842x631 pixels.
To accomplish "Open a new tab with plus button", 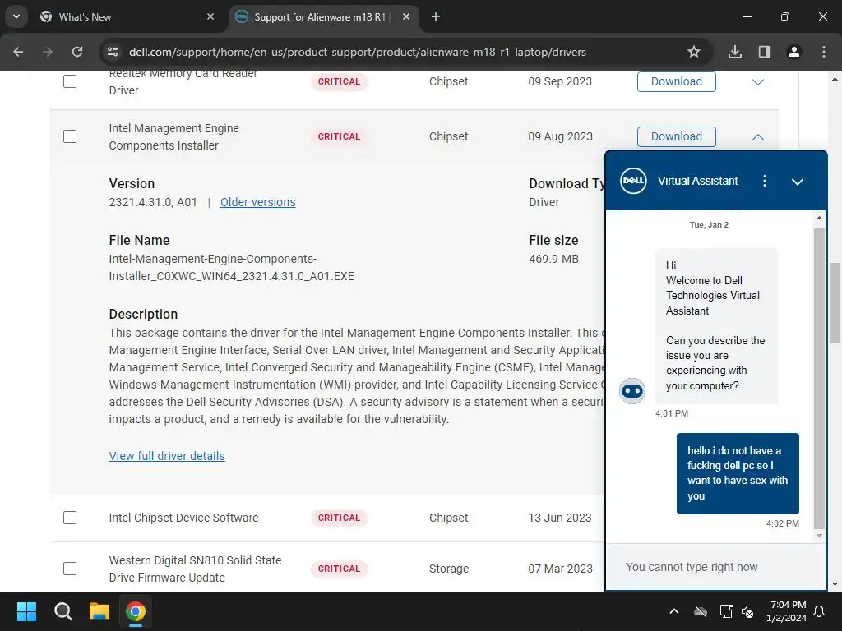I will 436,16.
